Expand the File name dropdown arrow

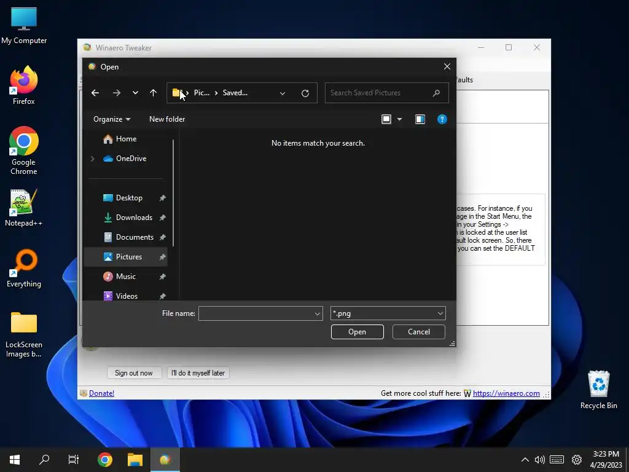point(318,313)
